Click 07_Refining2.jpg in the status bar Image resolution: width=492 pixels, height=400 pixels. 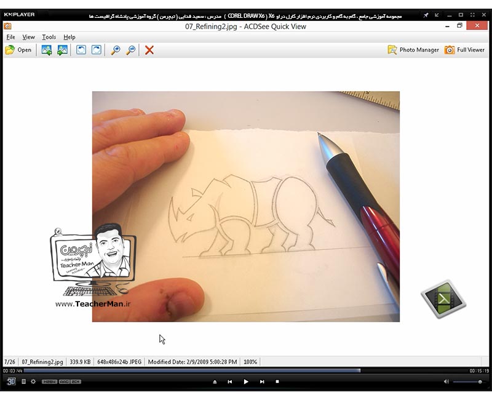(42, 362)
